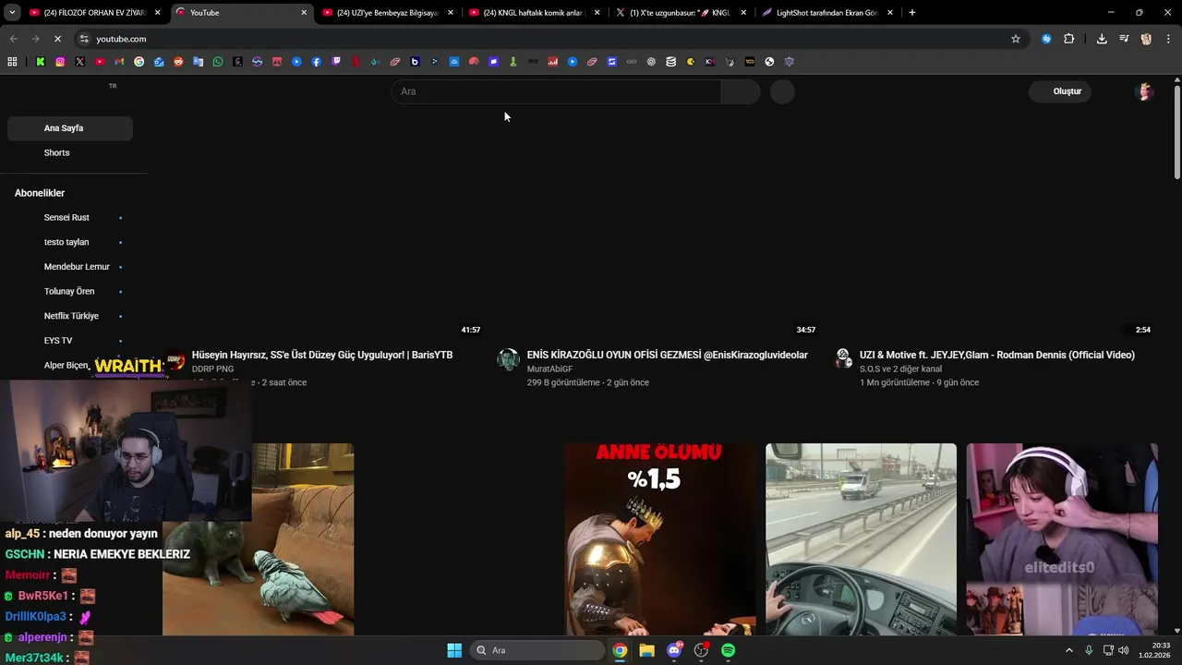1182x665 pixels.
Task: Open the elitedits0 Shorts thumbnail
Action: [x=1062, y=539]
